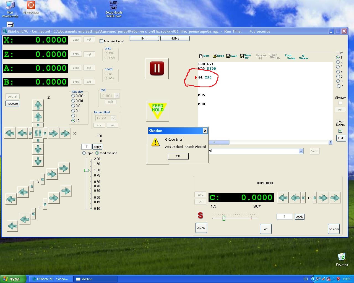The width and height of the screenshot is (354, 283).
Task: Click the red halt button with pause bars
Action: (x=157, y=69)
